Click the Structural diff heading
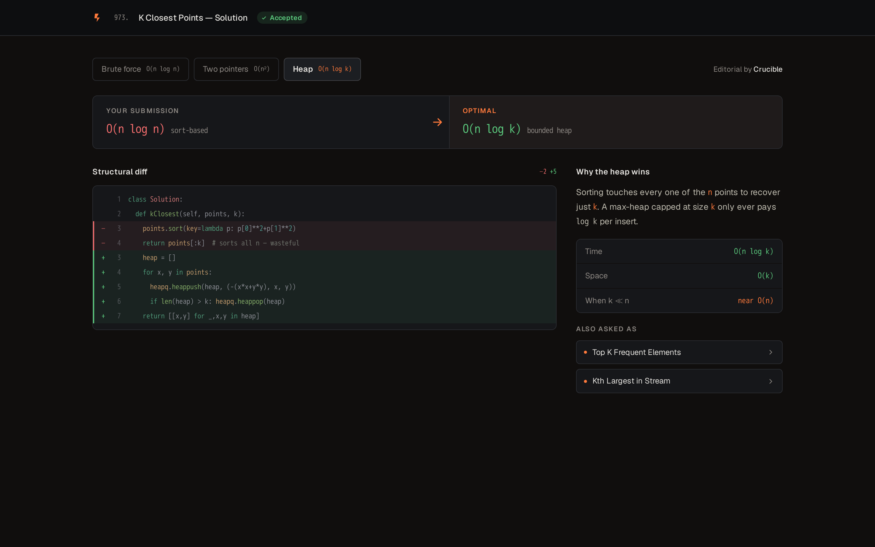This screenshot has height=547, width=875. (120, 172)
